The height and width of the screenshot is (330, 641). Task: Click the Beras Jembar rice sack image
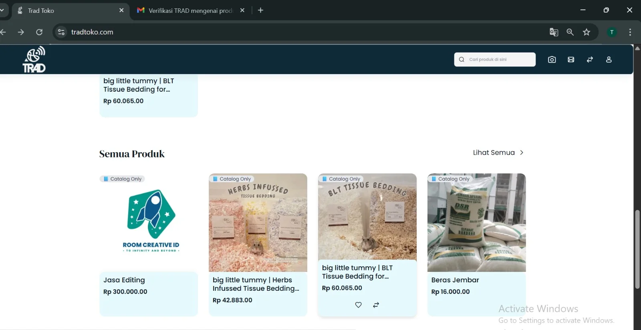point(477,223)
